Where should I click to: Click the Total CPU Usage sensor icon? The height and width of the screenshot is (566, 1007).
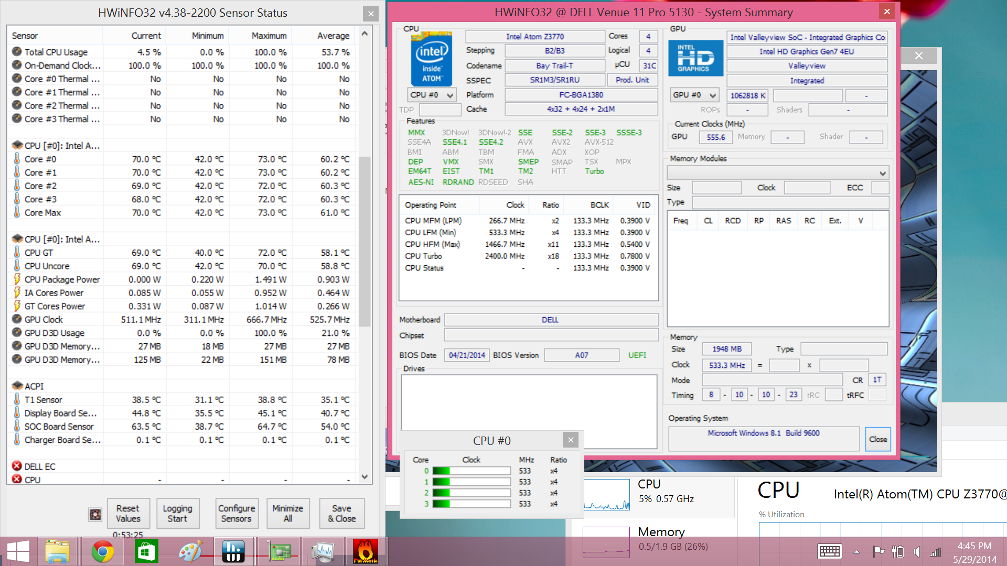pos(17,52)
